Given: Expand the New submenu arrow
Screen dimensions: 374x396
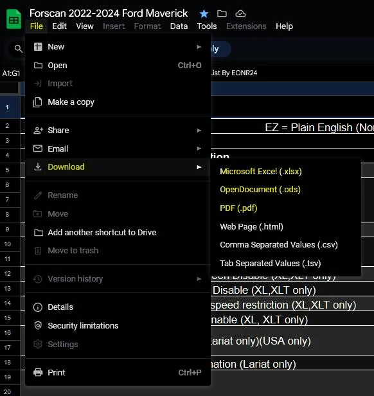Looking at the screenshot, I should pyautogui.click(x=199, y=47).
